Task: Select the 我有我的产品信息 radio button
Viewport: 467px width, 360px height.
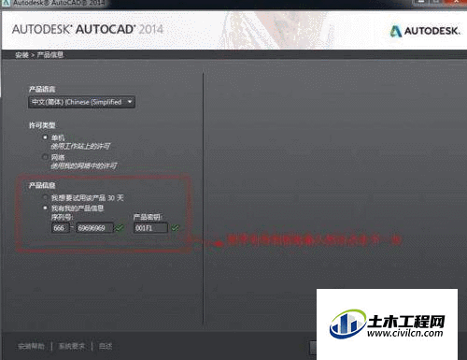Action: (x=46, y=208)
